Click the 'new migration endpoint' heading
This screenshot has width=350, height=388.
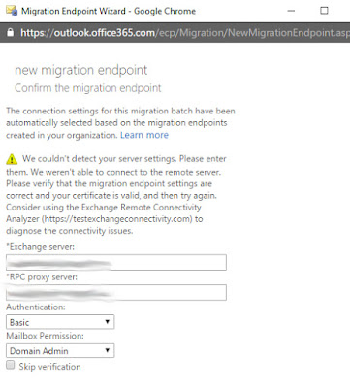coord(81,70)
